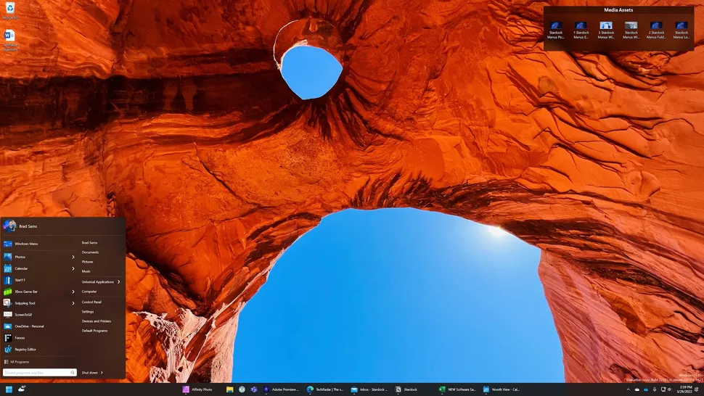704x396 pixels.
Task: Open Settings from the start menu
Action: coord(88,312)
